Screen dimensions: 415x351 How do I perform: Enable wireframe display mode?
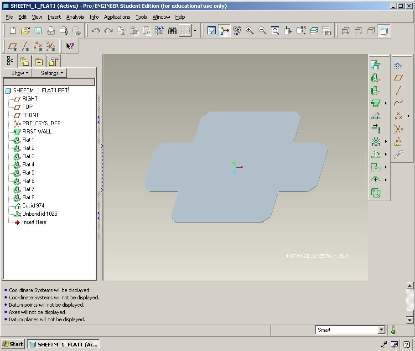346,31
